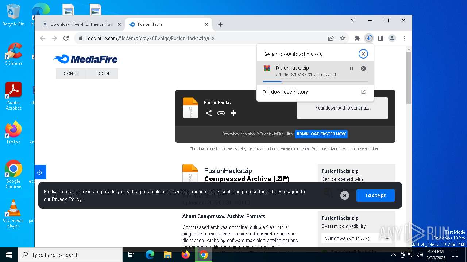This screenshot has width=467, height=262.
Task: Click the download progress bar
Action: (x=315, y=82)
